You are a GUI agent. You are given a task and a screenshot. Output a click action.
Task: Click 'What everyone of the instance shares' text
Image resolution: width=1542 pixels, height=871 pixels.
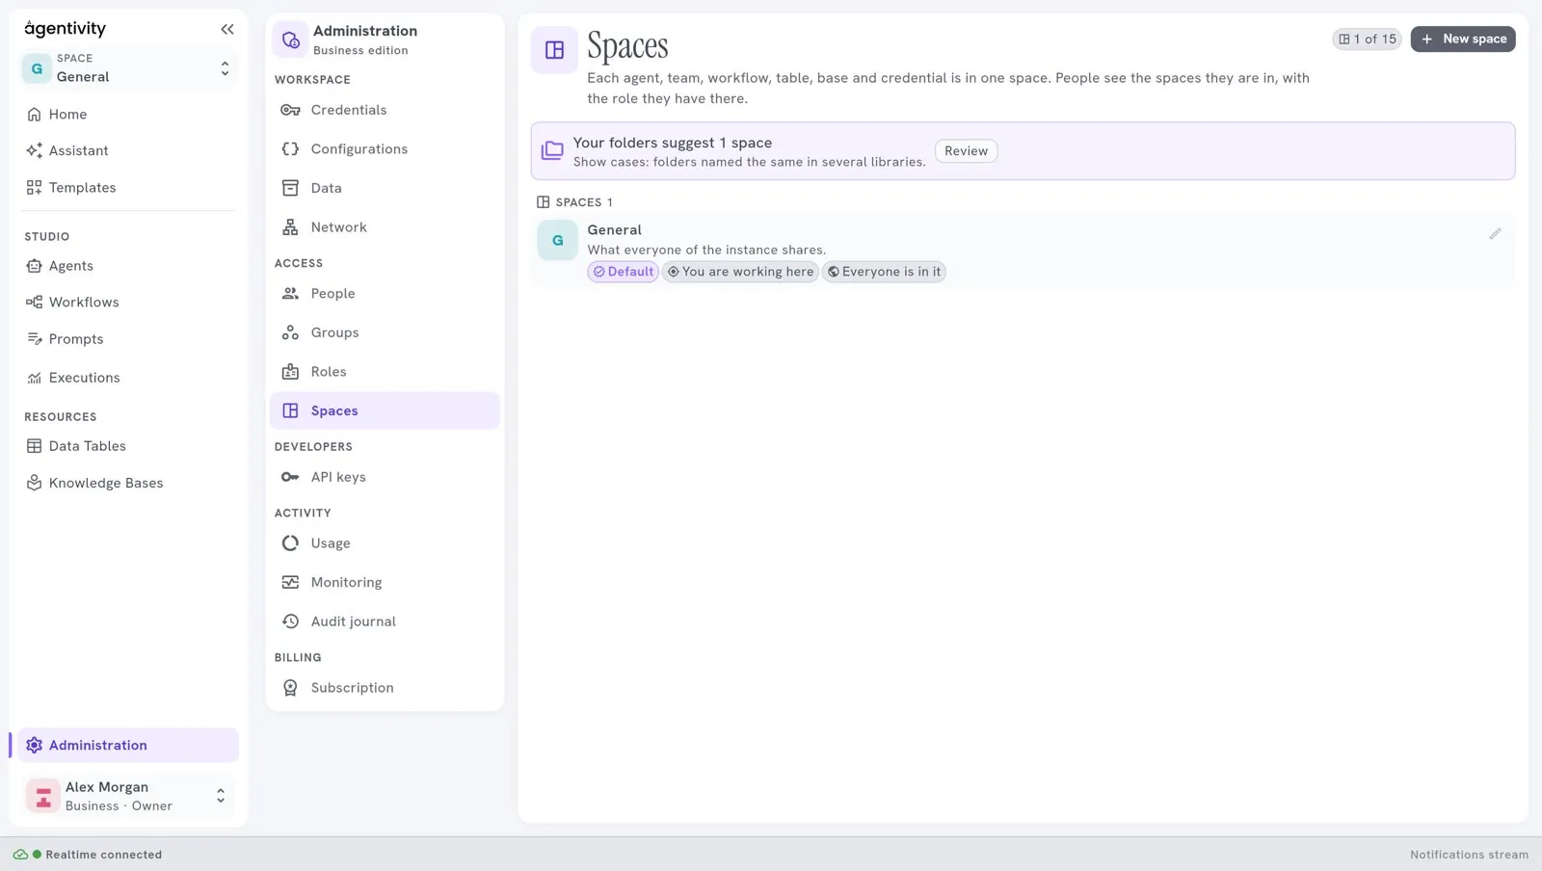coord(706,251)
